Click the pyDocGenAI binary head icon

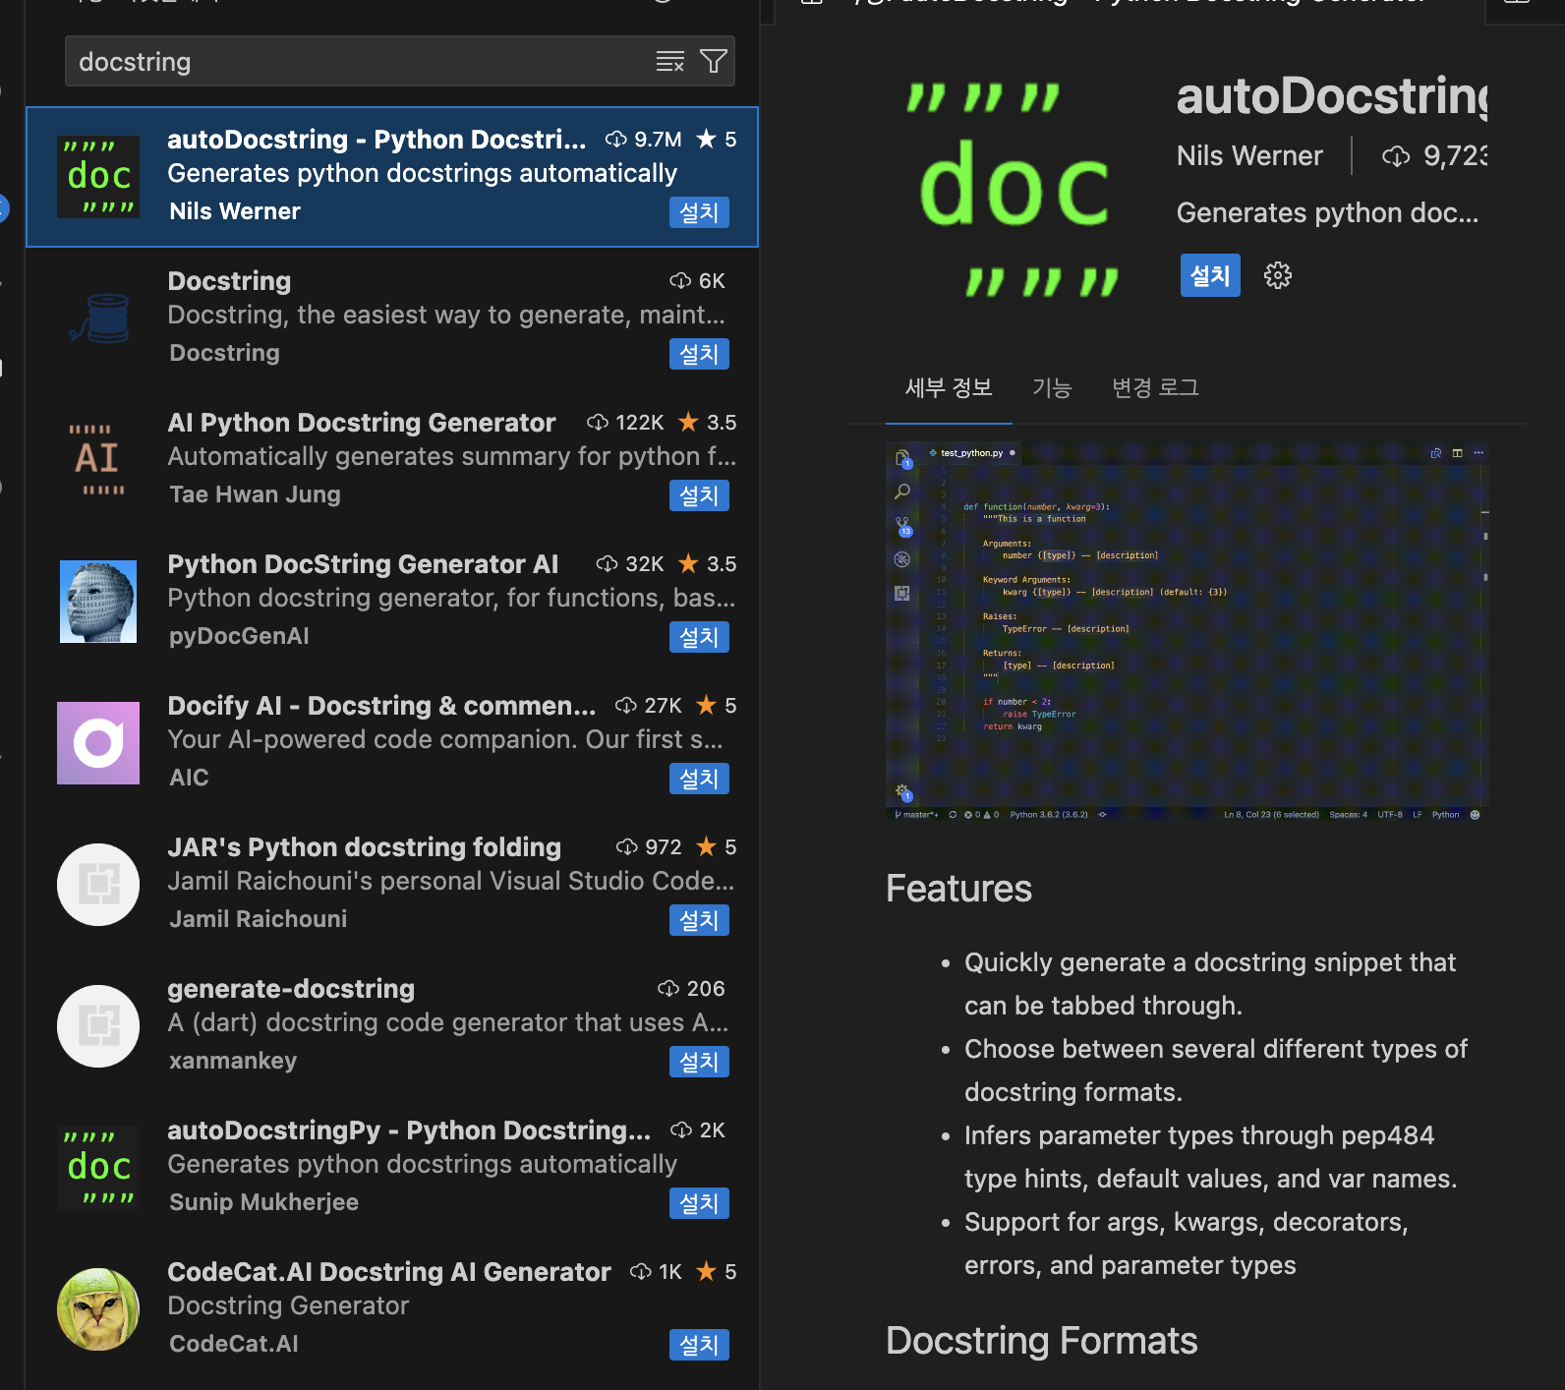click(x=98, y=602)
